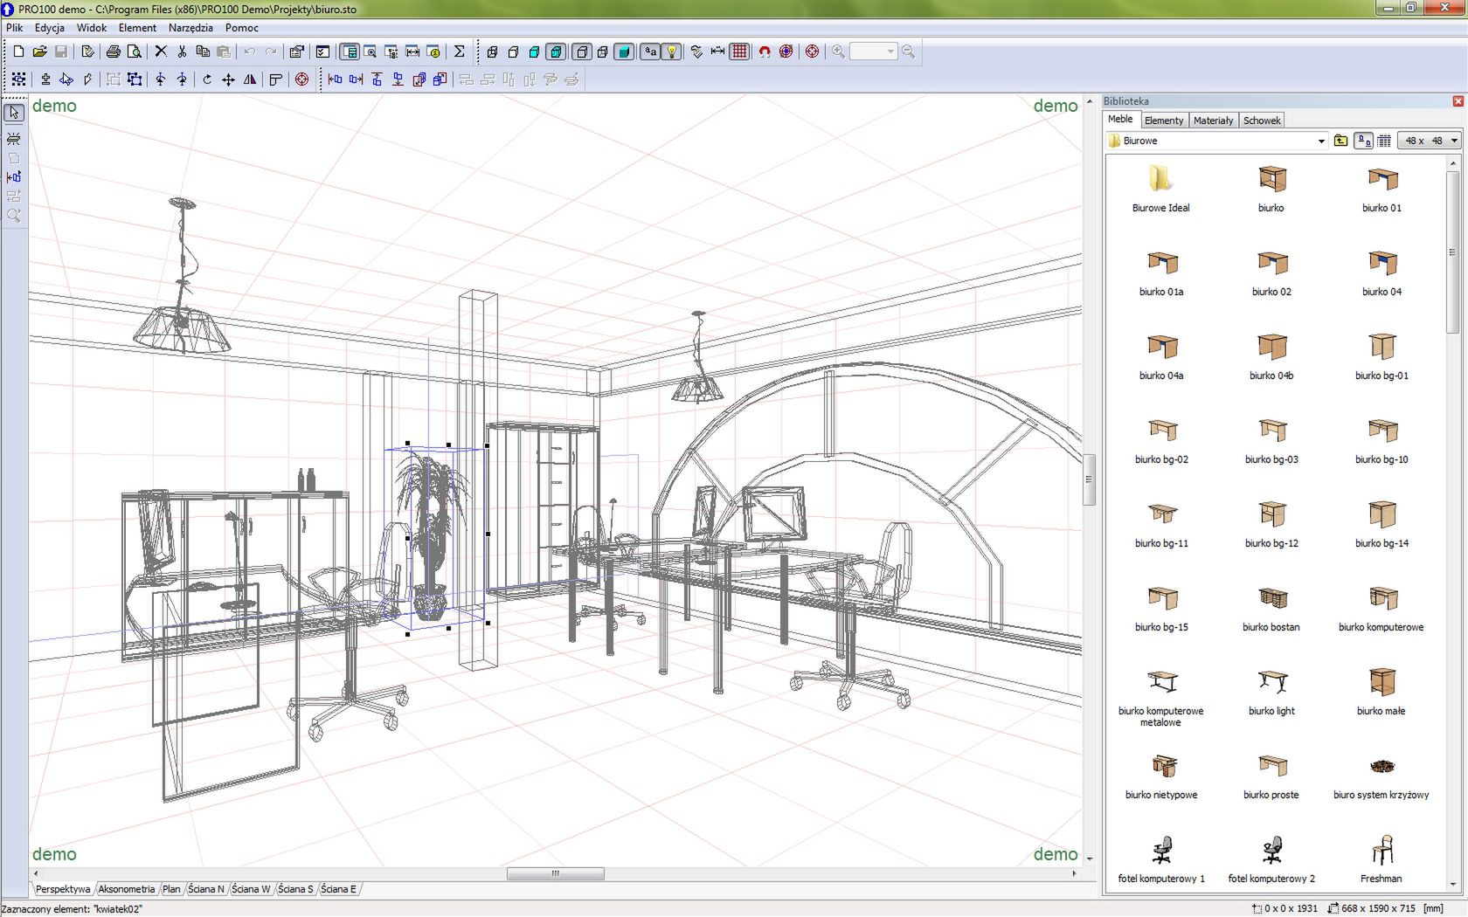
Task: Rotate the selected element with the rotate icon
Action: [207, 79]
